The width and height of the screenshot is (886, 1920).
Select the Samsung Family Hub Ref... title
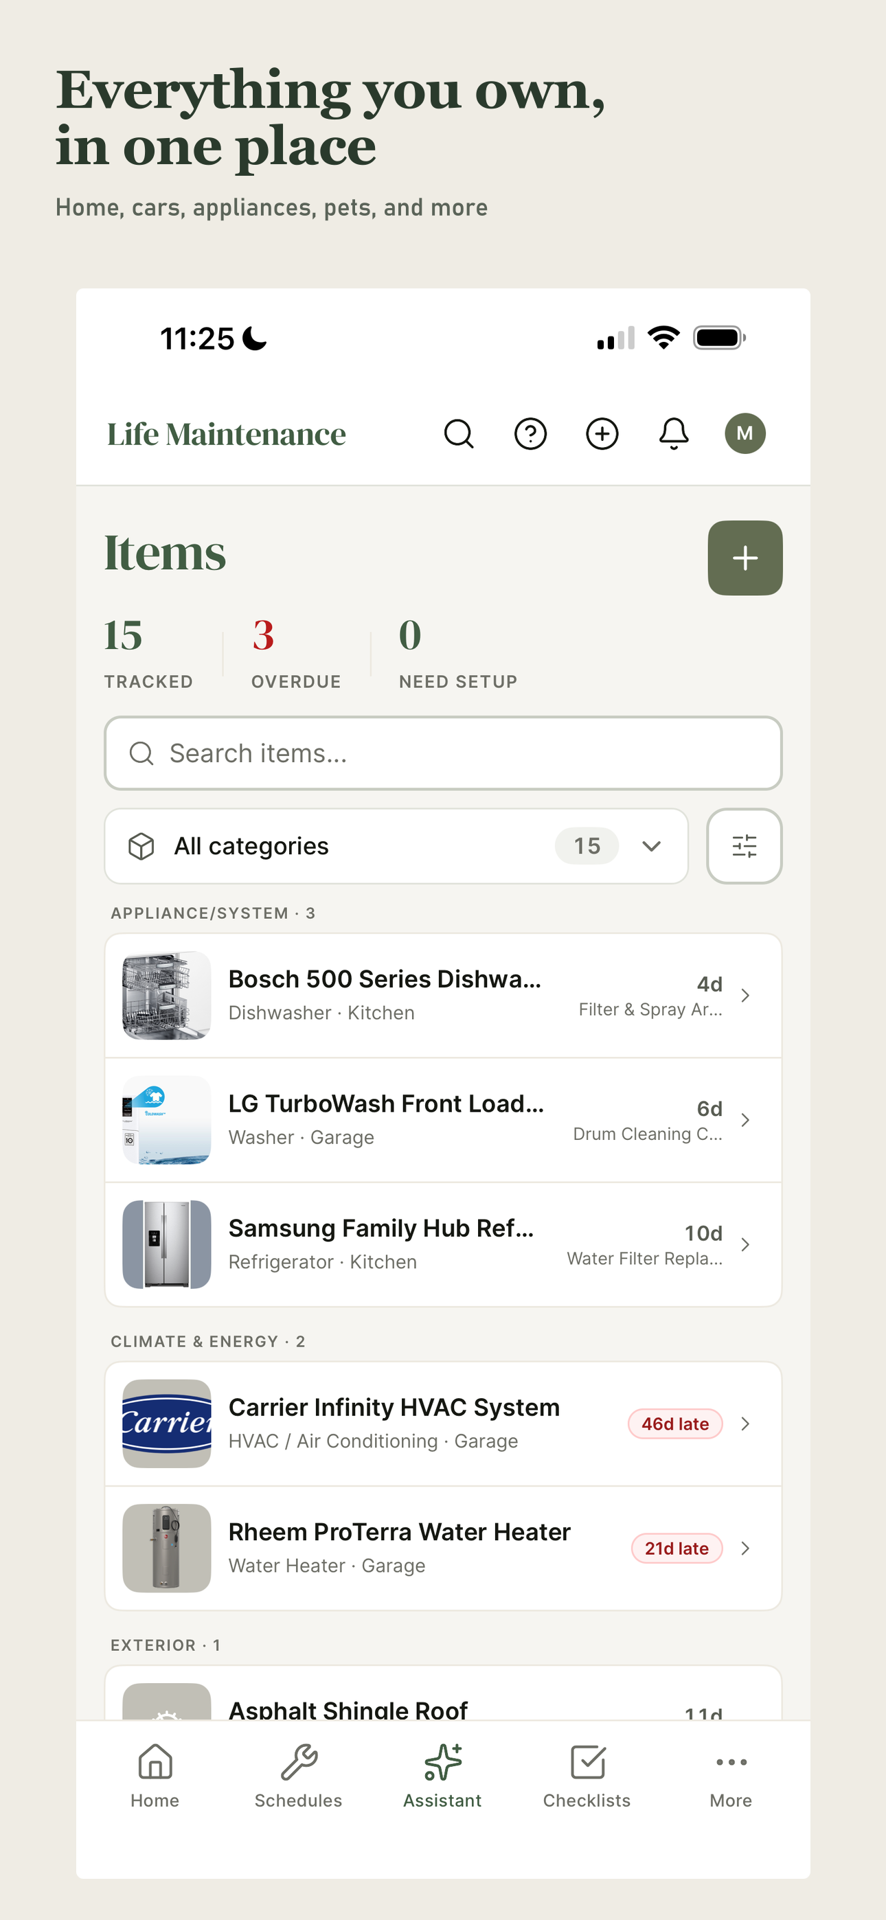(381, 1228)
